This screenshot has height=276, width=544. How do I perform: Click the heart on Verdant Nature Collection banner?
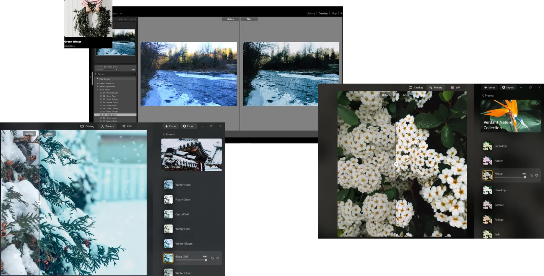(x=537, y=104)
